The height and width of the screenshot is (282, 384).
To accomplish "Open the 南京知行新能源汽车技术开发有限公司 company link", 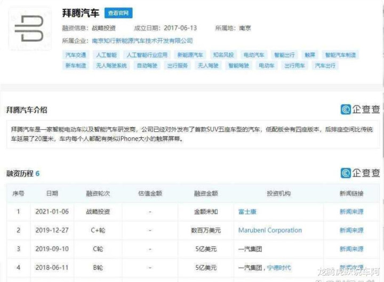I will pos(142,41).
